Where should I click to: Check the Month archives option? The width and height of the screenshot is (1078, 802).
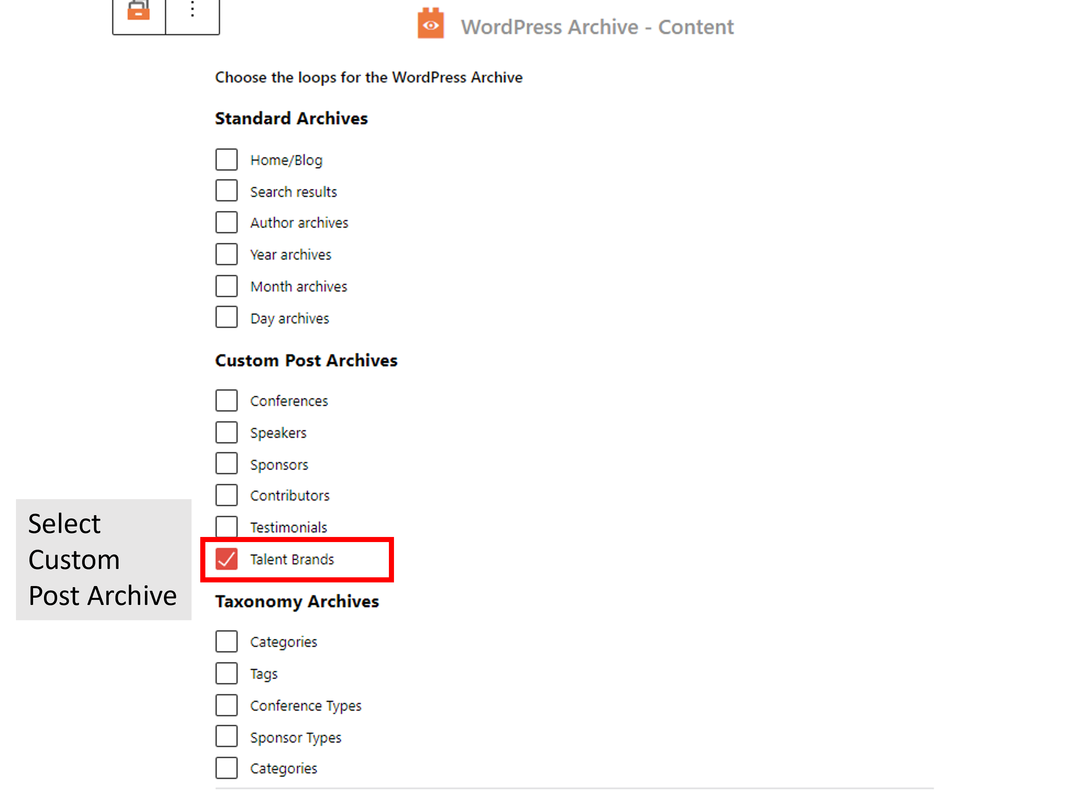pyautogui.click(x=227, y=286)
